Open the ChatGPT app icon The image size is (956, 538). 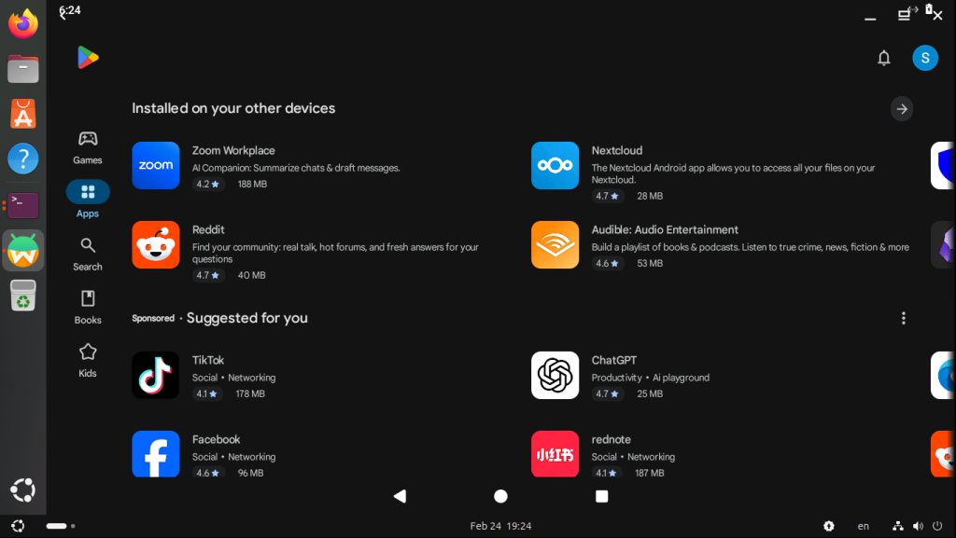click(x=555, y=375)
